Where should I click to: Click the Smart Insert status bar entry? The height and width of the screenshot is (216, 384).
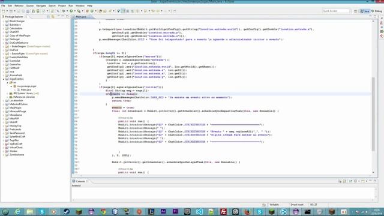(297, 205)
